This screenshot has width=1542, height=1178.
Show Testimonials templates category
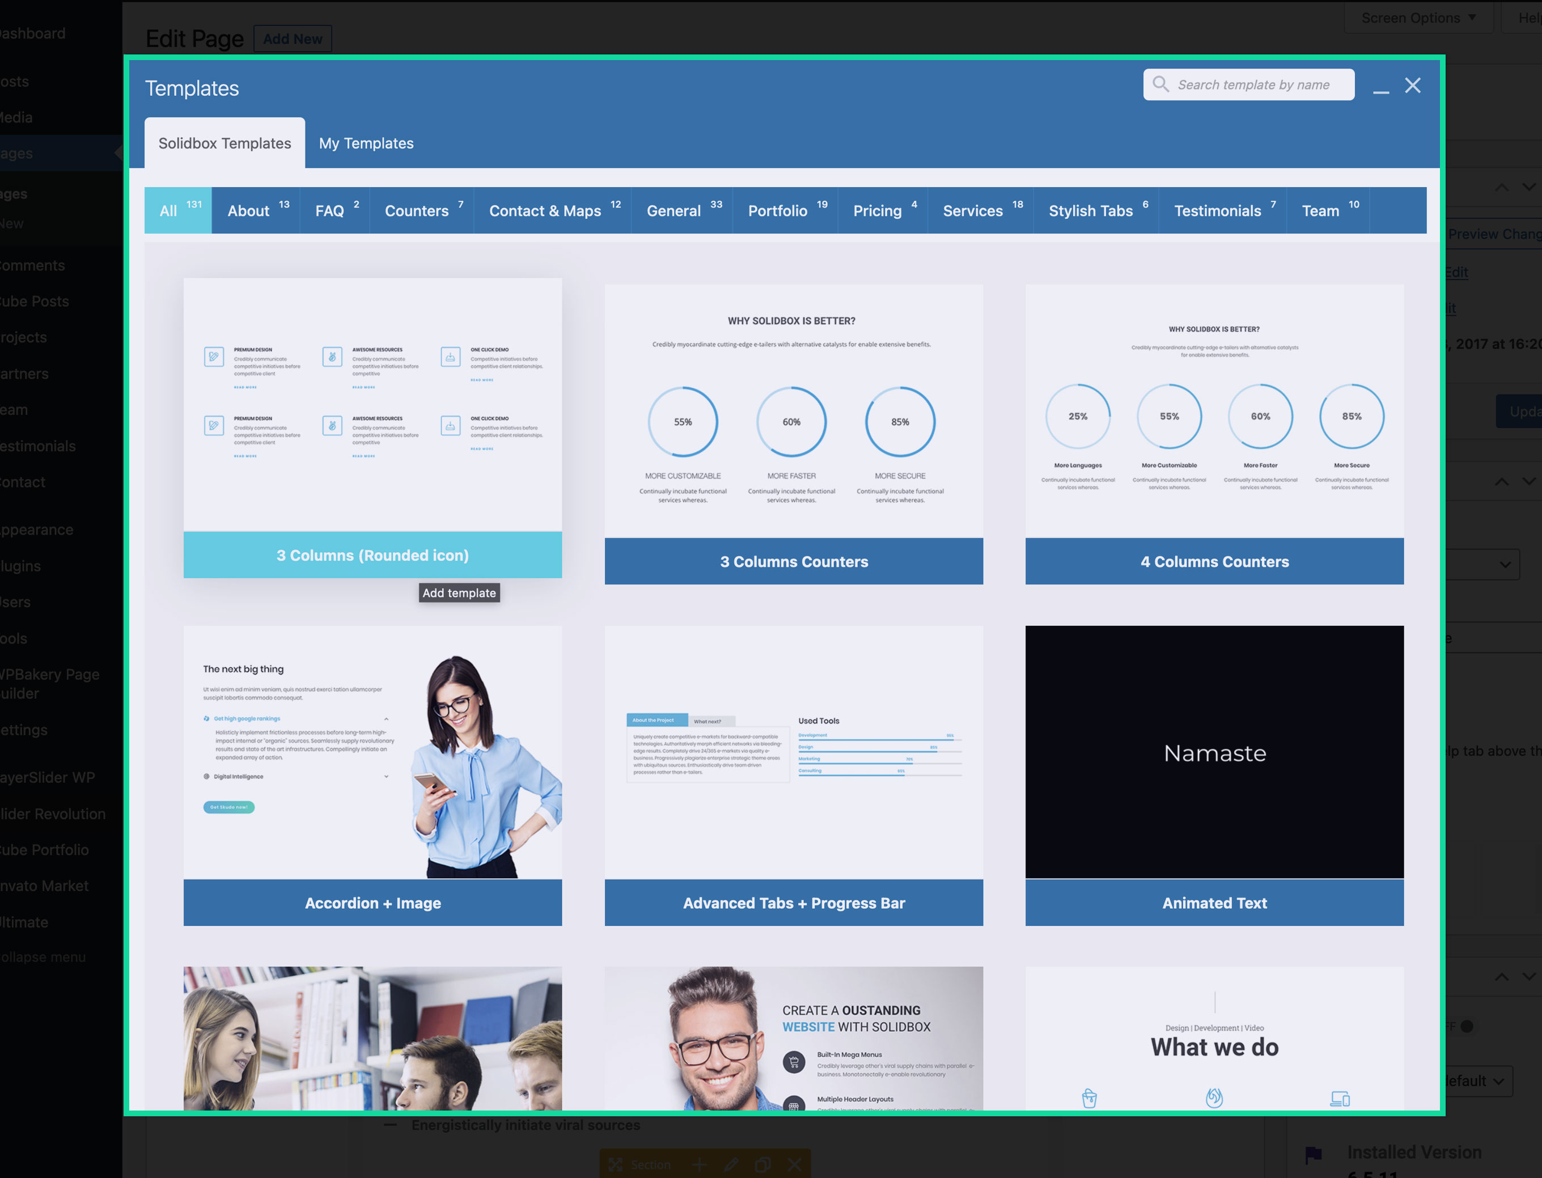(x=1222, y=210)
